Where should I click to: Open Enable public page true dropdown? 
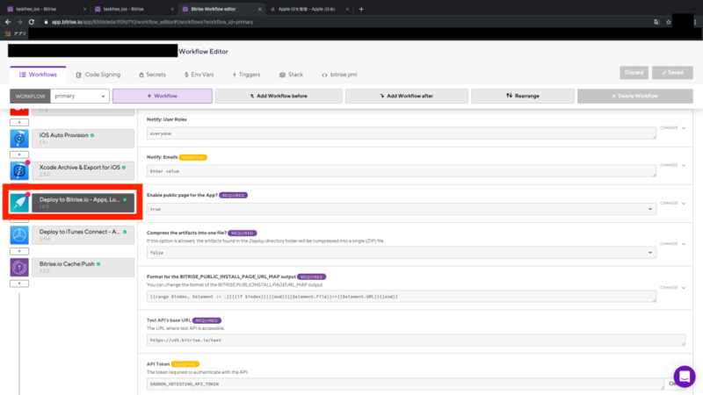pyautogui.click(x=402, y=209)
